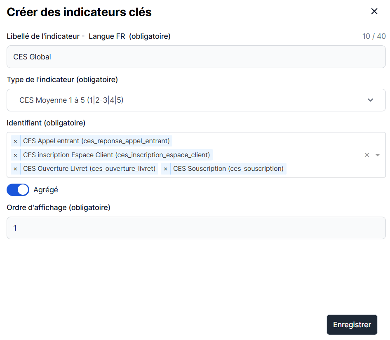Clear all selected identifiers

coord(367,155)
